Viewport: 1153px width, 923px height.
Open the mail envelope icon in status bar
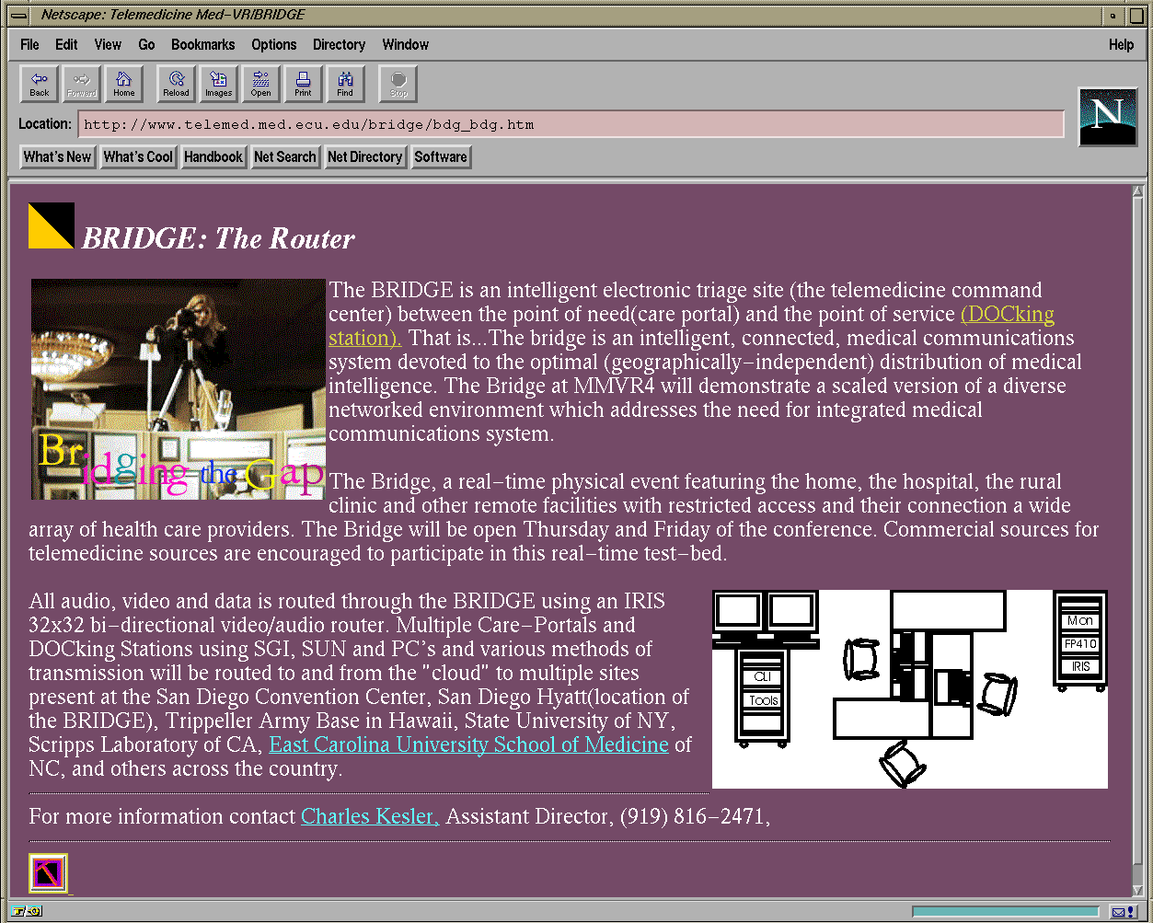click(x=1123, y=912)
